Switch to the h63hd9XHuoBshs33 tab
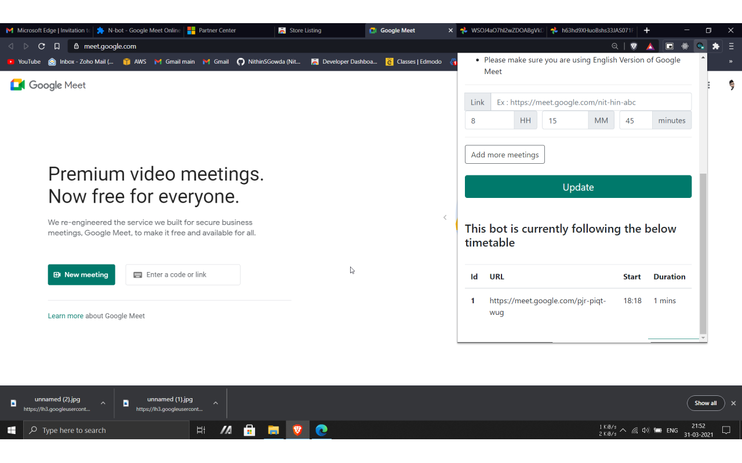Viewport: 742px width, 463px height. [592, 30]
